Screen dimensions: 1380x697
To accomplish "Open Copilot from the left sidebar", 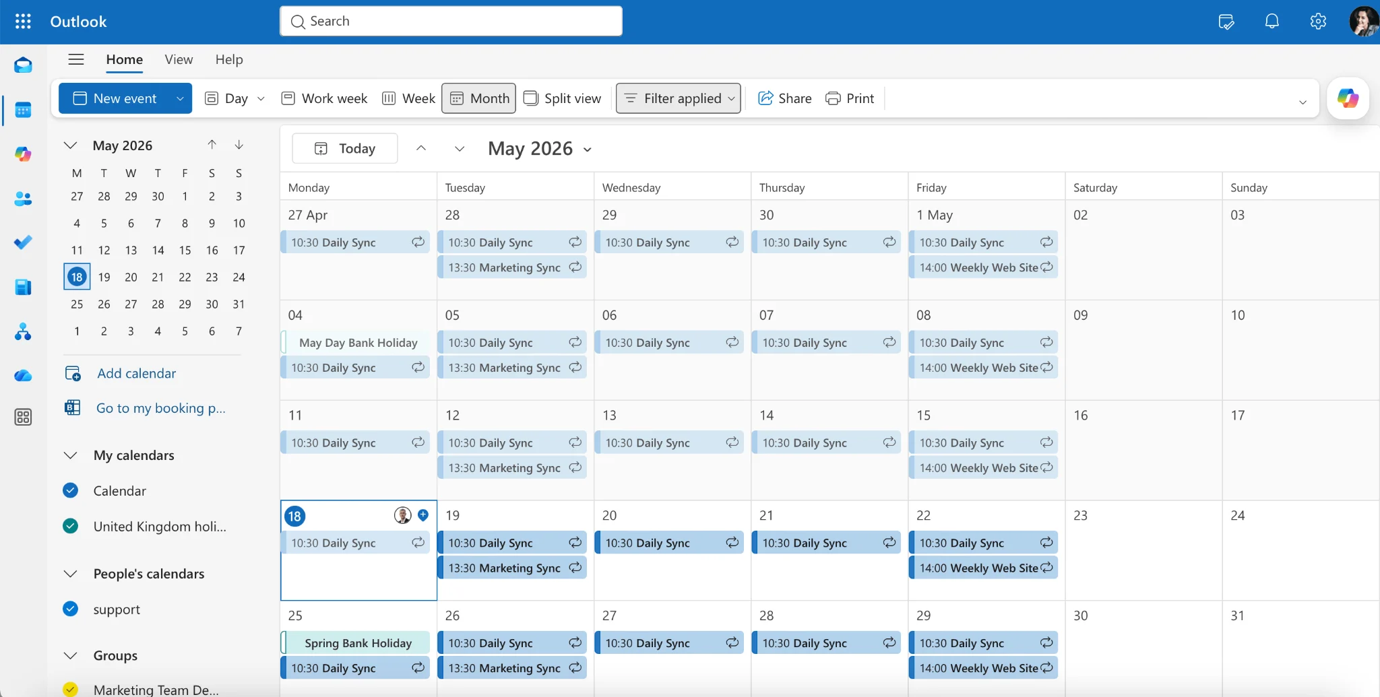I will coord(23,154).
